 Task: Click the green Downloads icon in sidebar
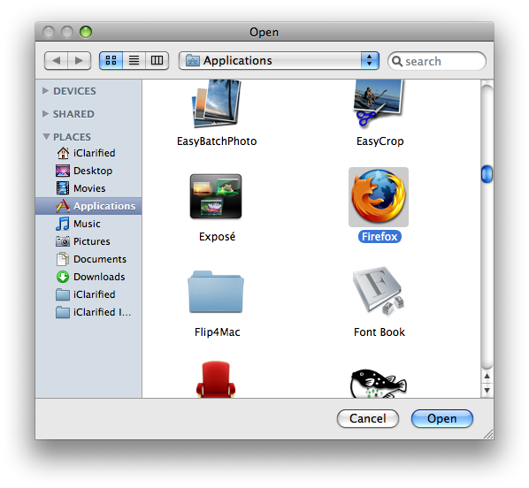[63, 277]
